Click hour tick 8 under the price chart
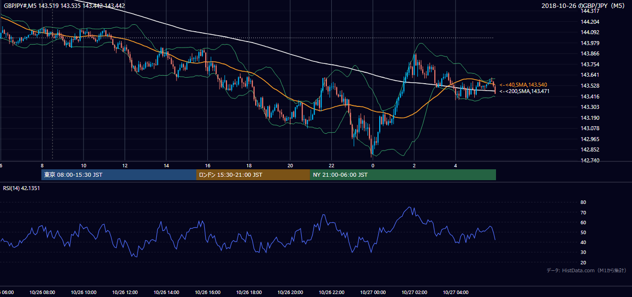Image resolution: width=632 pixels, height=297 pixels. [42, 165]
